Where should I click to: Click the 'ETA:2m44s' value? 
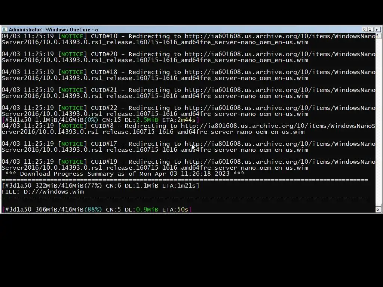coord(179,120)
